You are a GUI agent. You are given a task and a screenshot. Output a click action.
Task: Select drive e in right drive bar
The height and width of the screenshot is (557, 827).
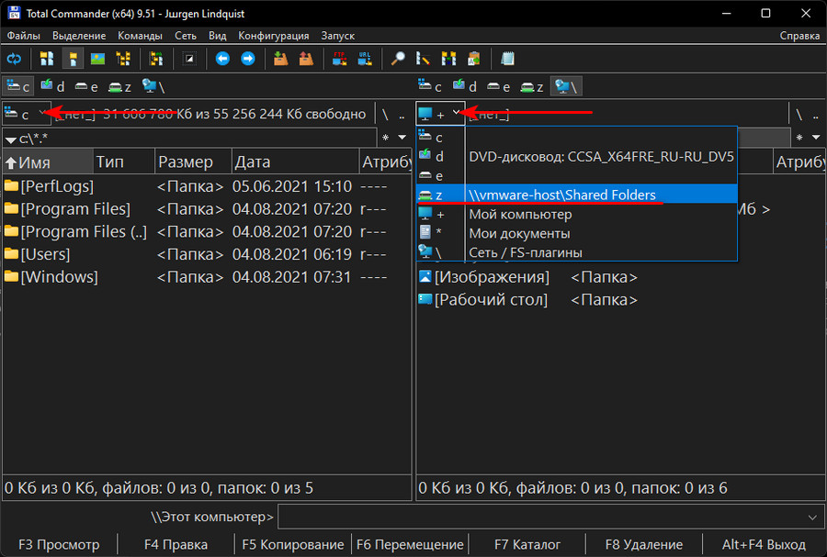tap(498, 86)
